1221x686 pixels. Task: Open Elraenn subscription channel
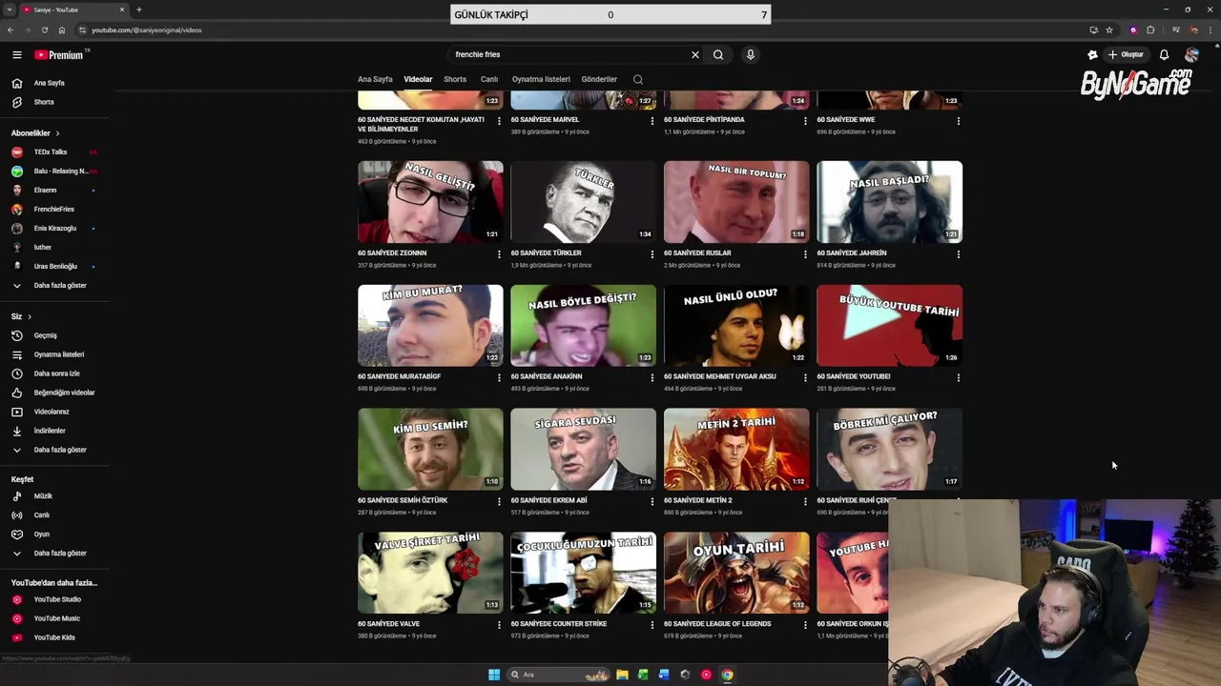click(x=45, y=190)
